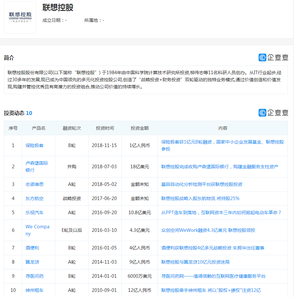Click the 4亿人民币 amount cell
Screen dimensions: 294x297
[x=140, y=248]
